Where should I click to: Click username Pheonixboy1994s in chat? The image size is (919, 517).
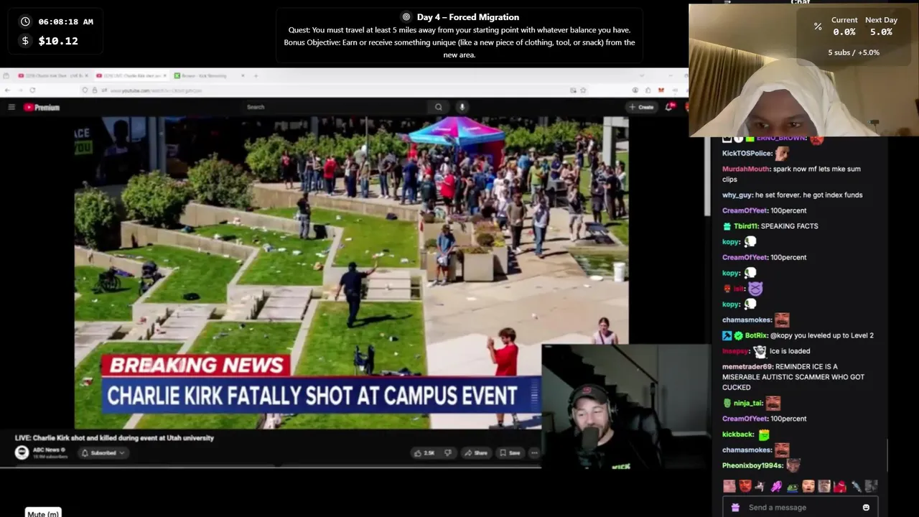point(752,466)
